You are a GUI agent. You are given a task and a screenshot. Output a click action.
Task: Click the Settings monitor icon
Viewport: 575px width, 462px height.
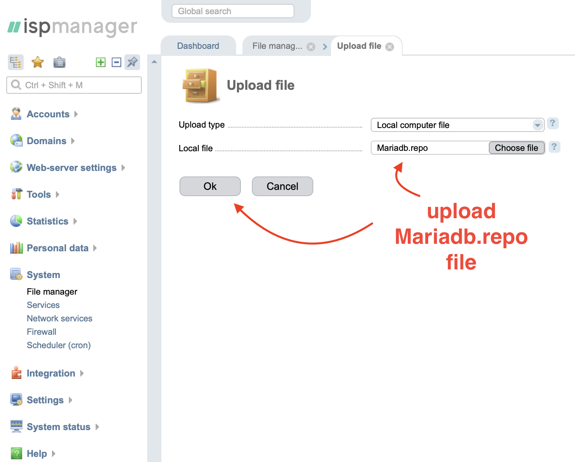pyautogui.click(x=16, y=400)
